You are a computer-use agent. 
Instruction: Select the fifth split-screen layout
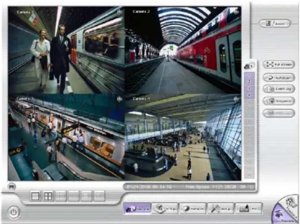click(87, 196)
